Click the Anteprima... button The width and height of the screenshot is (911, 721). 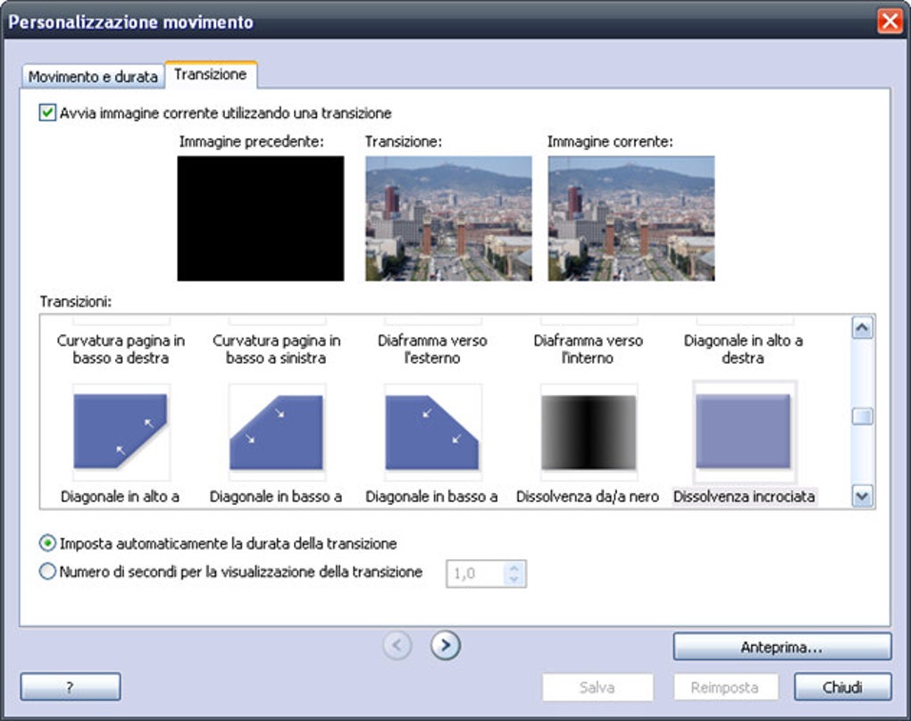tap(782, 647)
